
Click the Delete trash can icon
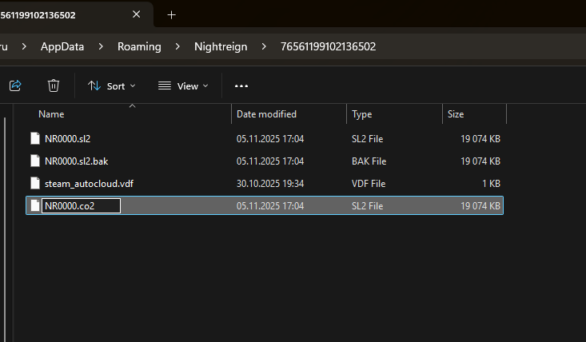[54, 85]
